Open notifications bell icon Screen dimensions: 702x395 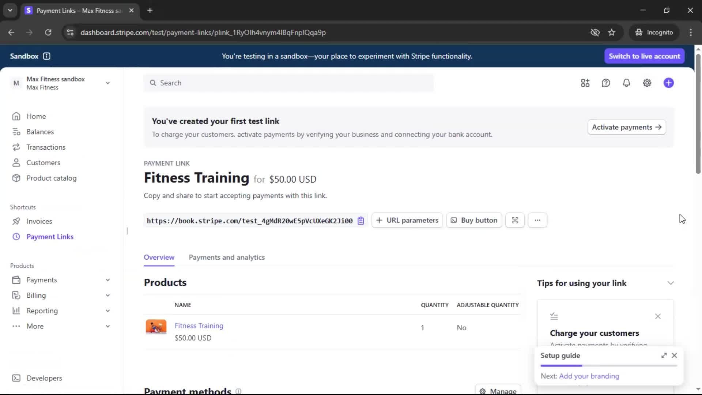coord(626,83)
